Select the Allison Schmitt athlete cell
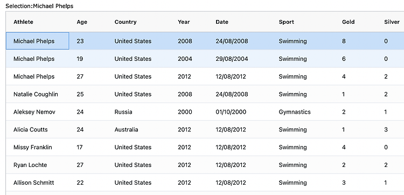This screenshot has width=404, height=195. coord(37,183)
